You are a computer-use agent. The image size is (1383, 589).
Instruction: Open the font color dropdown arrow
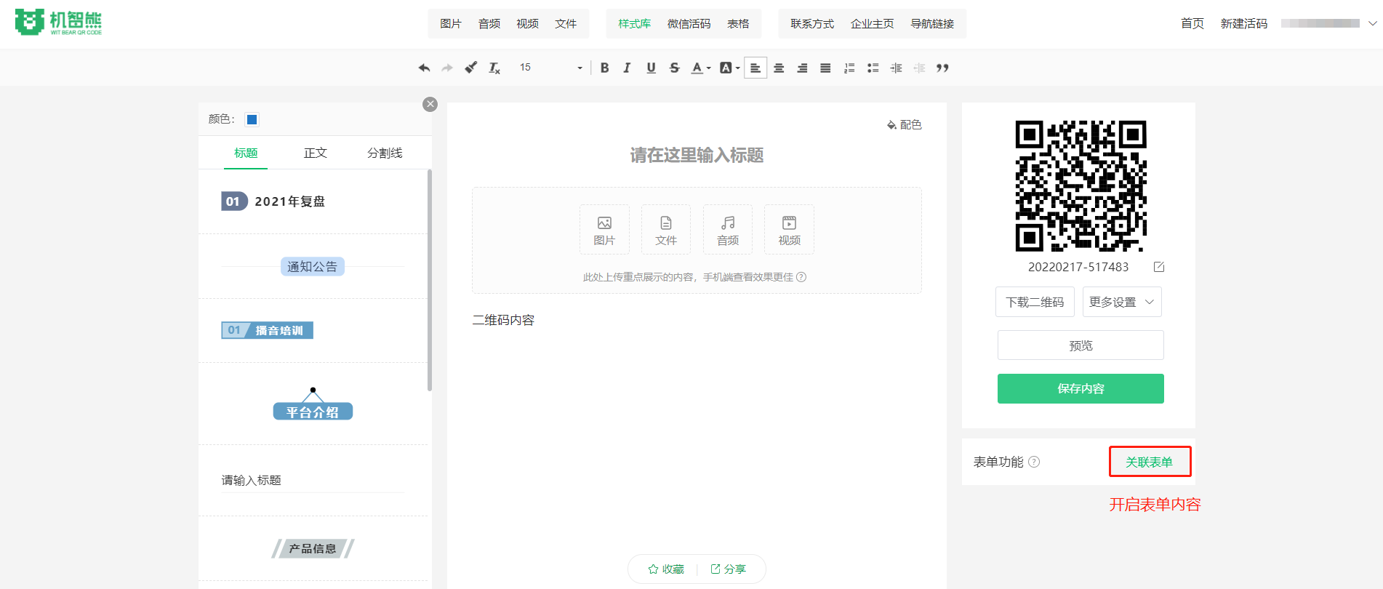(709, 68)
